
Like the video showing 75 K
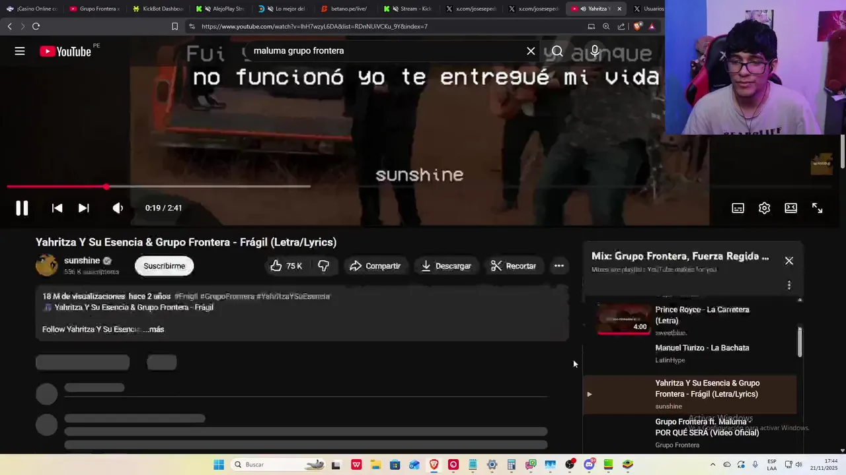click(286, 266)
